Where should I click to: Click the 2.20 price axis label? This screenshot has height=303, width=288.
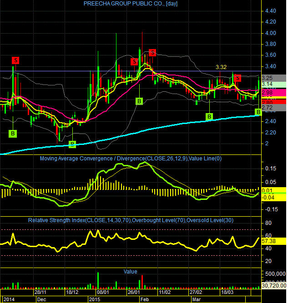(270, 133)
